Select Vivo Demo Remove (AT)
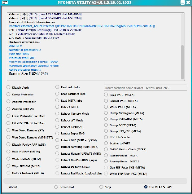192x194 pixels. (8, 130)
